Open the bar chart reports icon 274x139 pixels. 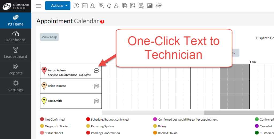pos(150,6)
